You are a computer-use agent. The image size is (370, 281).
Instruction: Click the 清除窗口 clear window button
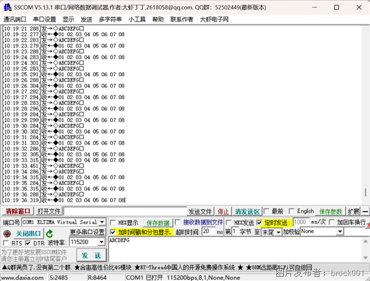pyautogui.click(x=18, y=211)
